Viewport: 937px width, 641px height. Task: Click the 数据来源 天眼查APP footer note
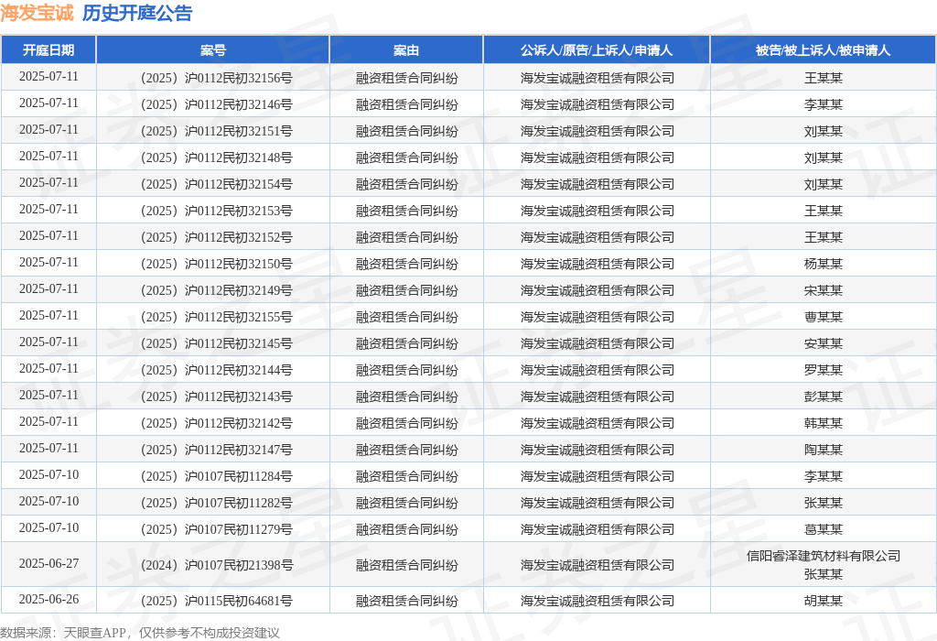pyautogui.click(x=139, y=633)
